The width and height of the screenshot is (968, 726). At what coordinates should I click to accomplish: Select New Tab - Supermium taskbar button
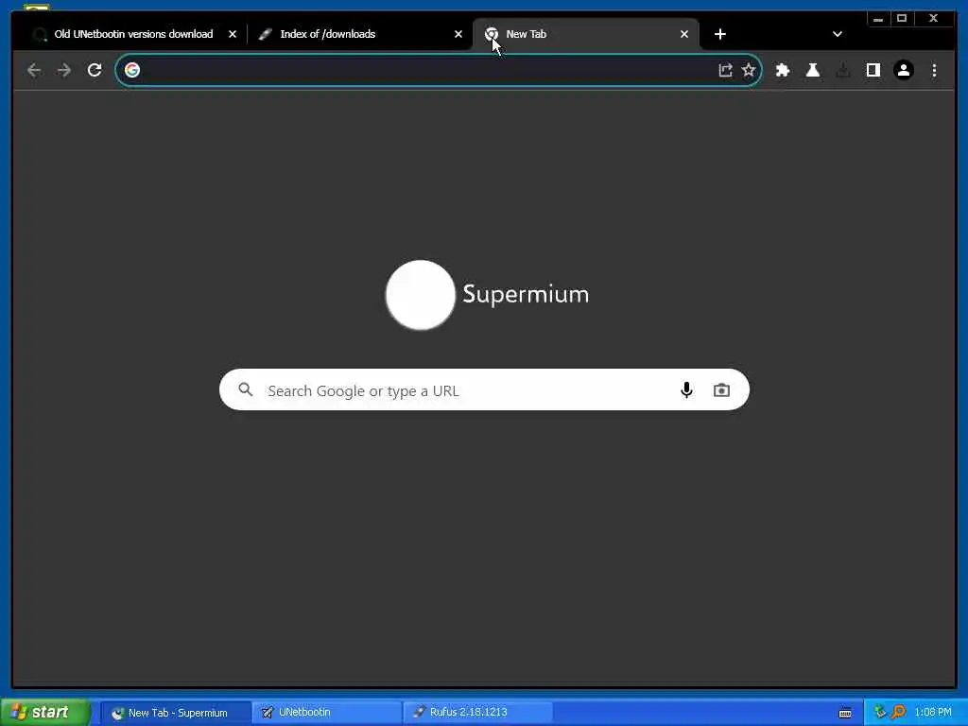[176, 713]
